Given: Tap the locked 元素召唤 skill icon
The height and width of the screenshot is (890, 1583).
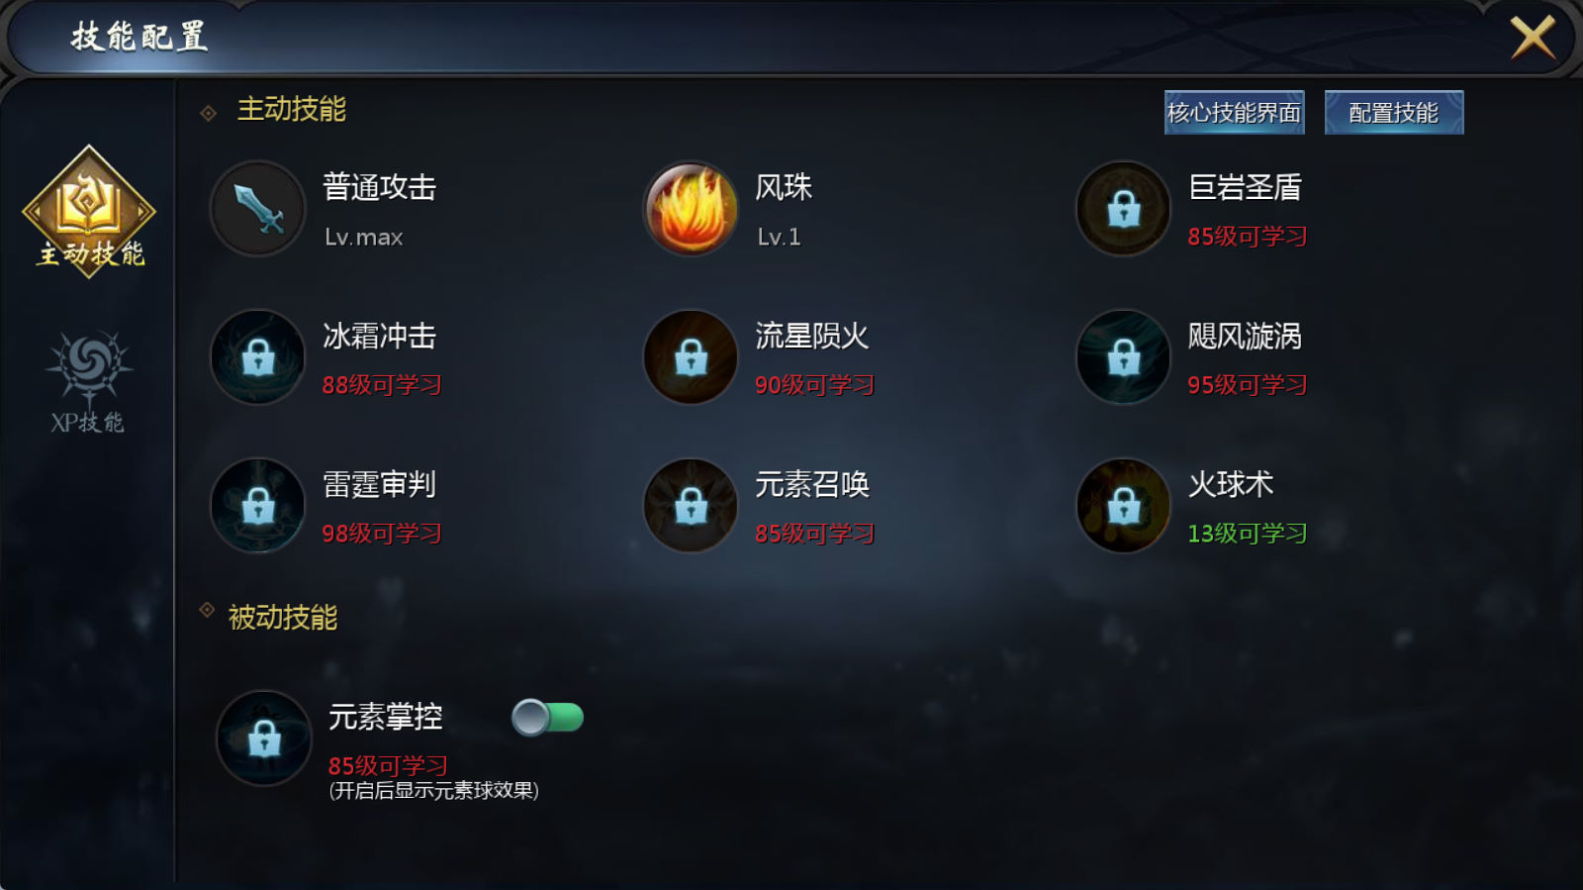Looking at the screenshot, I should point(691,506).
